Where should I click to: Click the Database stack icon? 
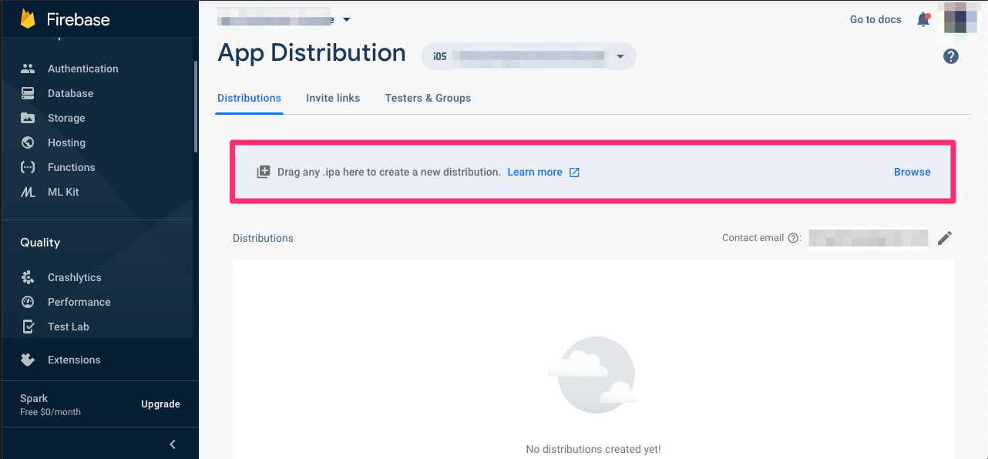pyautogui.click(x=28, y=93)
